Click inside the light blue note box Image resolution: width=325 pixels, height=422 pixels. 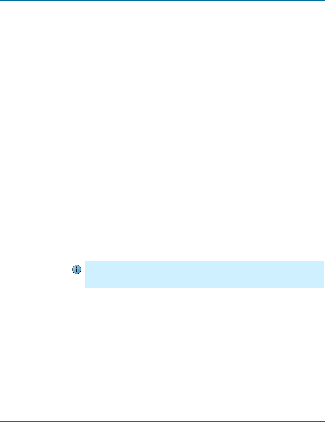(204, 275)
